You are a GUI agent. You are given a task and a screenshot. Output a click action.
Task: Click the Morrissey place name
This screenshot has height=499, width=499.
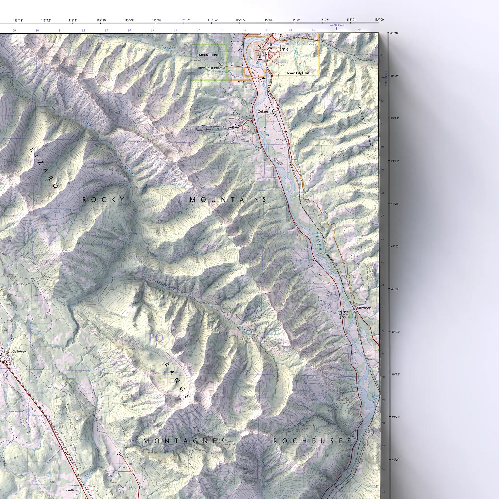coord(364,308)
